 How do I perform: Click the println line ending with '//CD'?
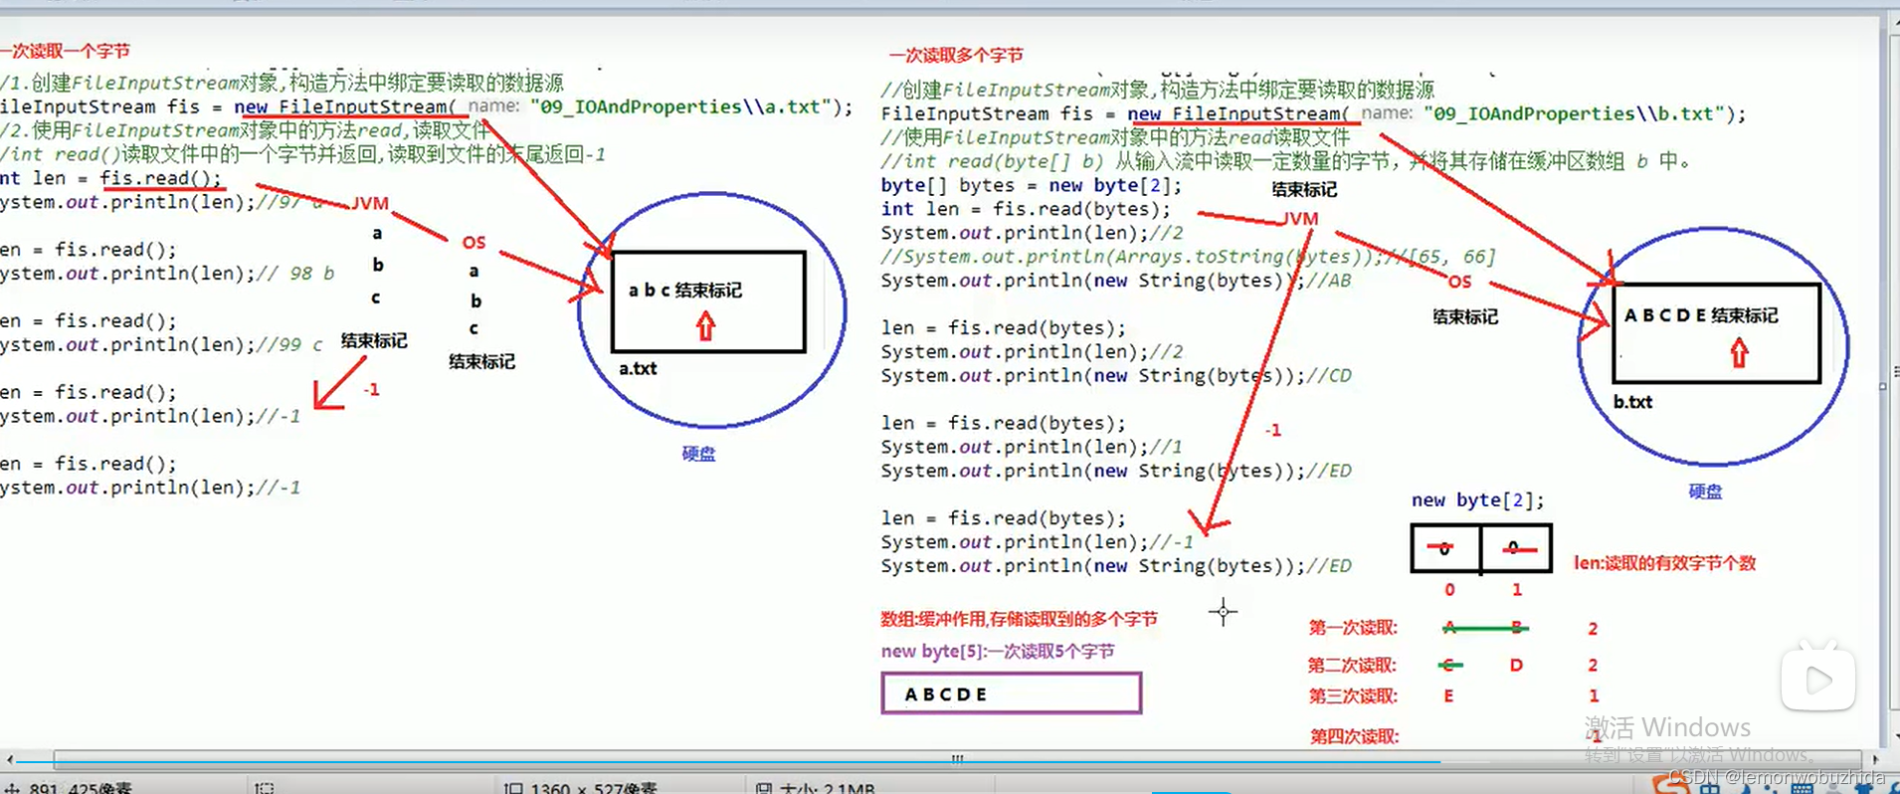pyautogui.click(x=1116, y=376)
